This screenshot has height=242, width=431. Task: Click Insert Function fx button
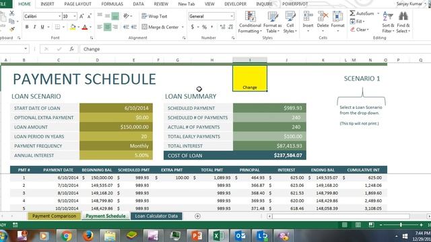point(71,49)
